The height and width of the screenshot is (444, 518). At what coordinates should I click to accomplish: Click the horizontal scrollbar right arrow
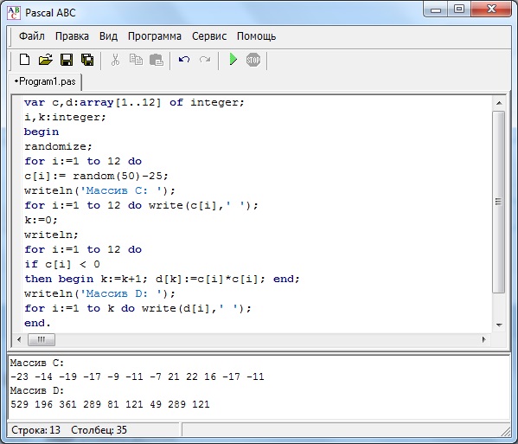483,339
